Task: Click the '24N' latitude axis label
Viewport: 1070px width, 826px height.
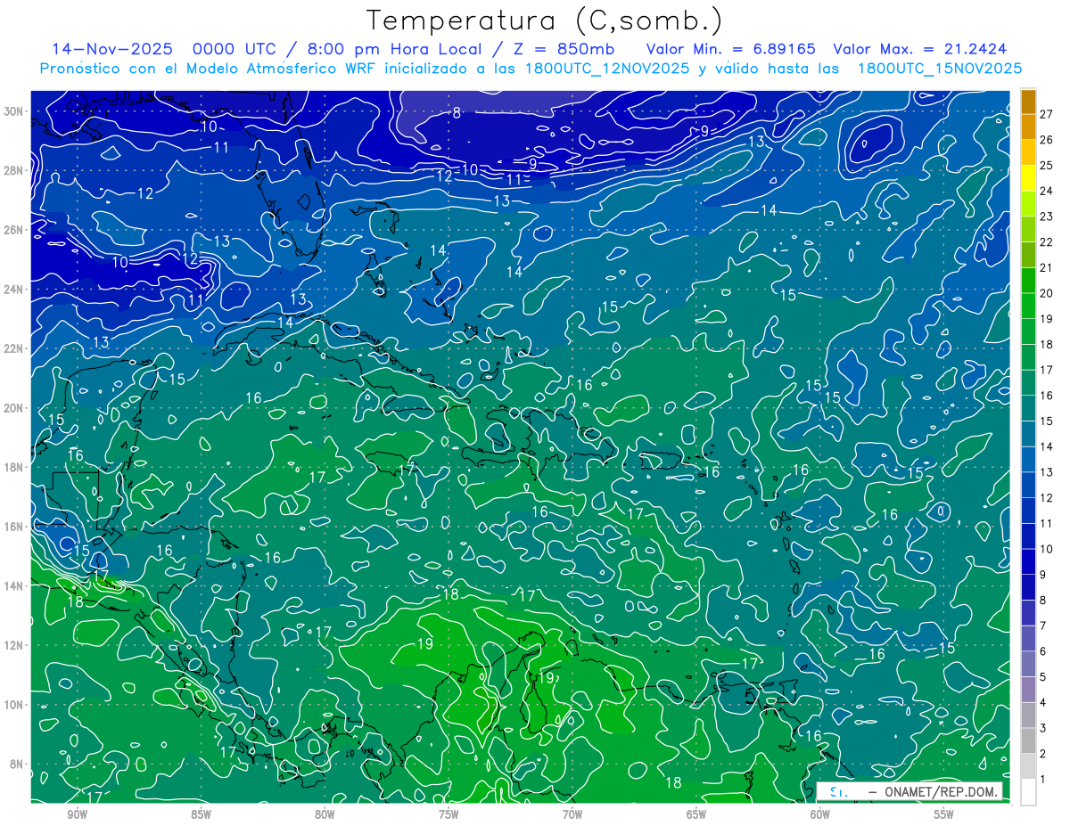Action: click(14, 290)
